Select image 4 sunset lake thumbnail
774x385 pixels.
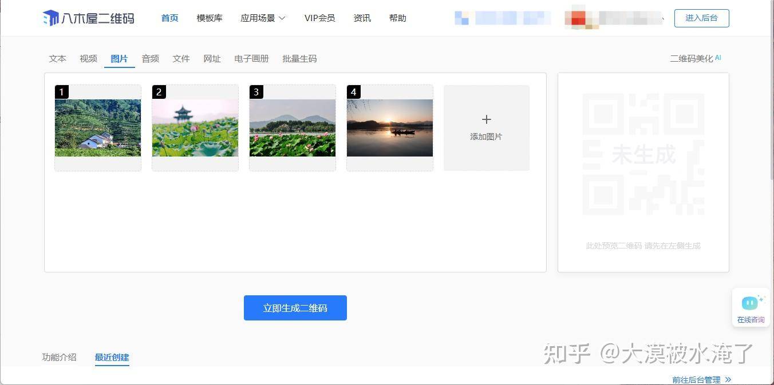[390, 128]
